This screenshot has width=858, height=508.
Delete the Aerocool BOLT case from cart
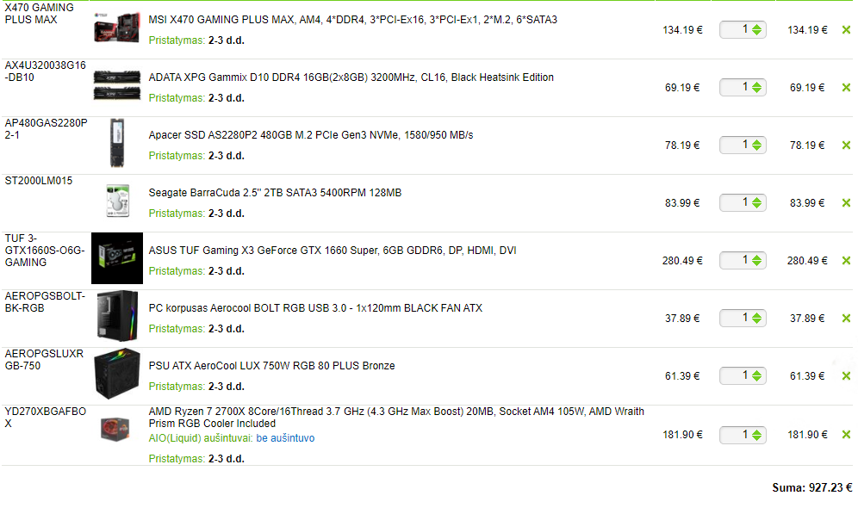pyautogui.click(x=846, y=319)
